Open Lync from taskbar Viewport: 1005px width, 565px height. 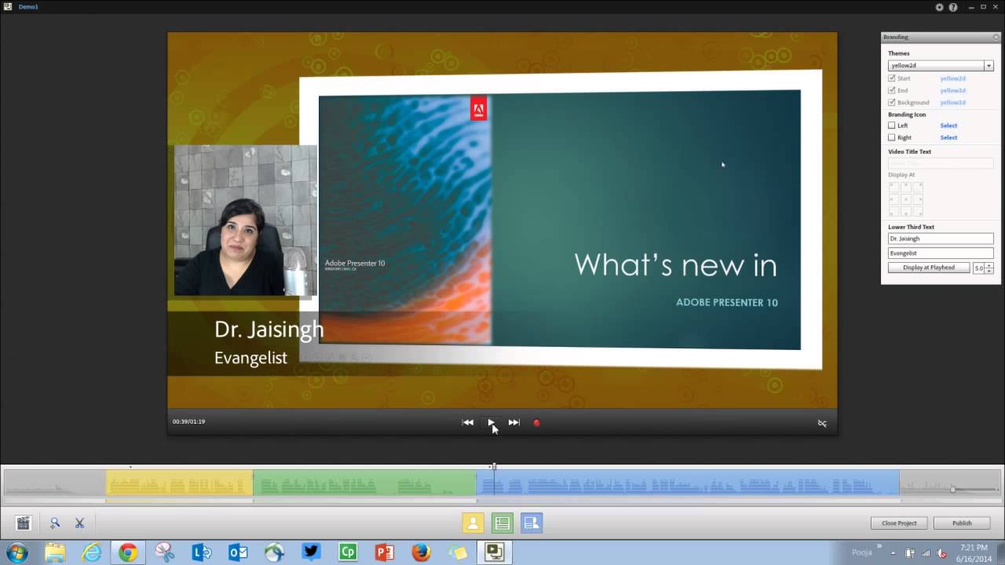pyautogui.click(x=201, y=553)
